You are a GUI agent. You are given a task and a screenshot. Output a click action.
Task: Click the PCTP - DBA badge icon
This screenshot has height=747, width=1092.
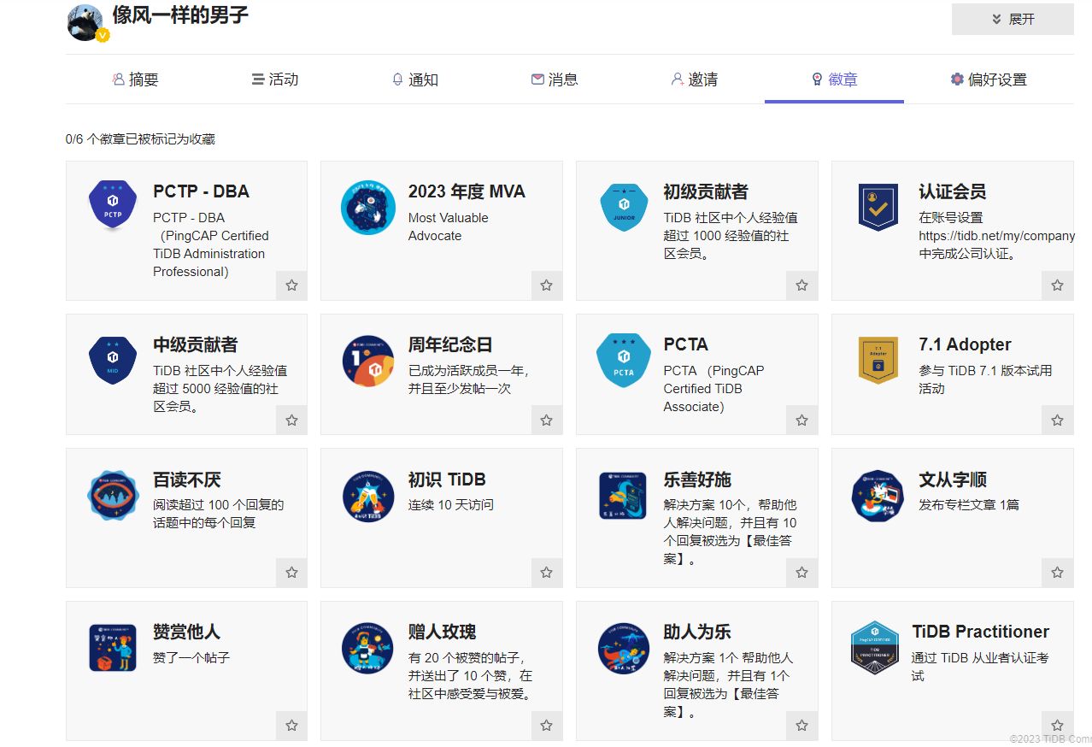tap(113, 207)
